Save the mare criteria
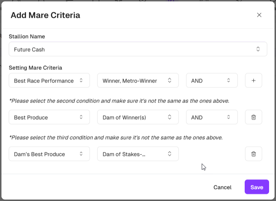The image size is (276, 201). (257, 187)
